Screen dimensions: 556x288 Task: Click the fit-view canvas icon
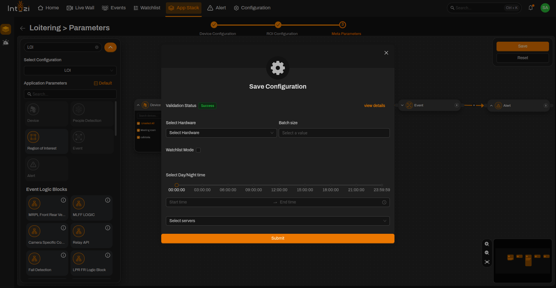pyautogui.click(x=487, y=262)
